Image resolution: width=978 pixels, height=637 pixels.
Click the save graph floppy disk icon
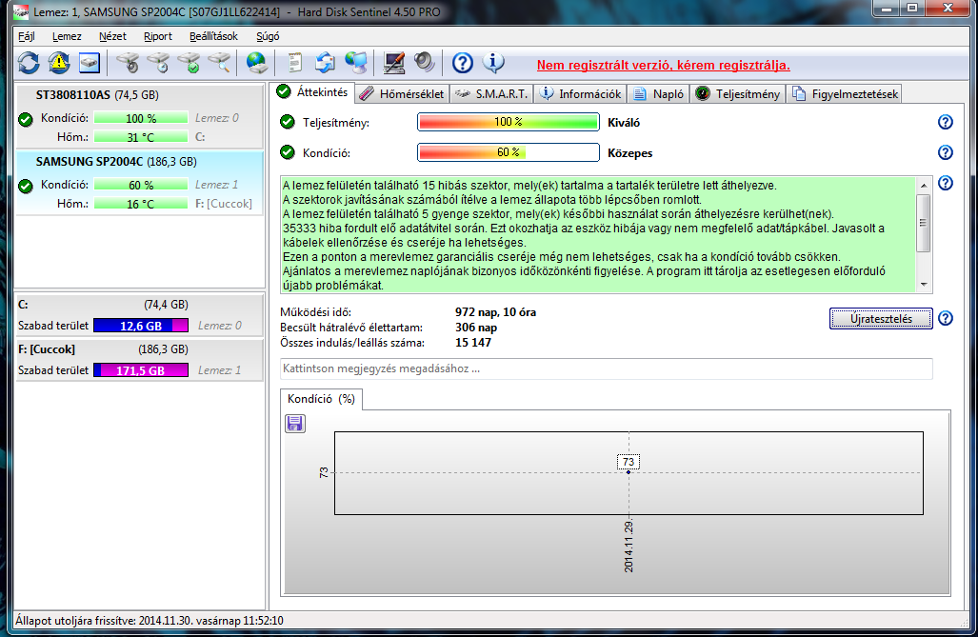click(295, 424)
